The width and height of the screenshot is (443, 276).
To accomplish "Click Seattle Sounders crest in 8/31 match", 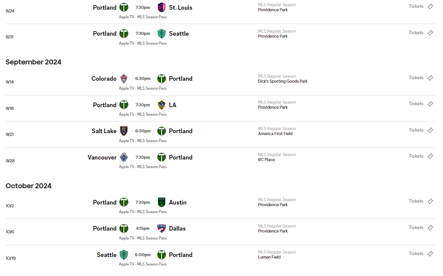I will [x=162, y=34].
